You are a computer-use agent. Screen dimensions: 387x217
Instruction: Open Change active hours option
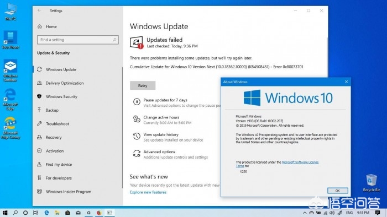coord(161,117)
